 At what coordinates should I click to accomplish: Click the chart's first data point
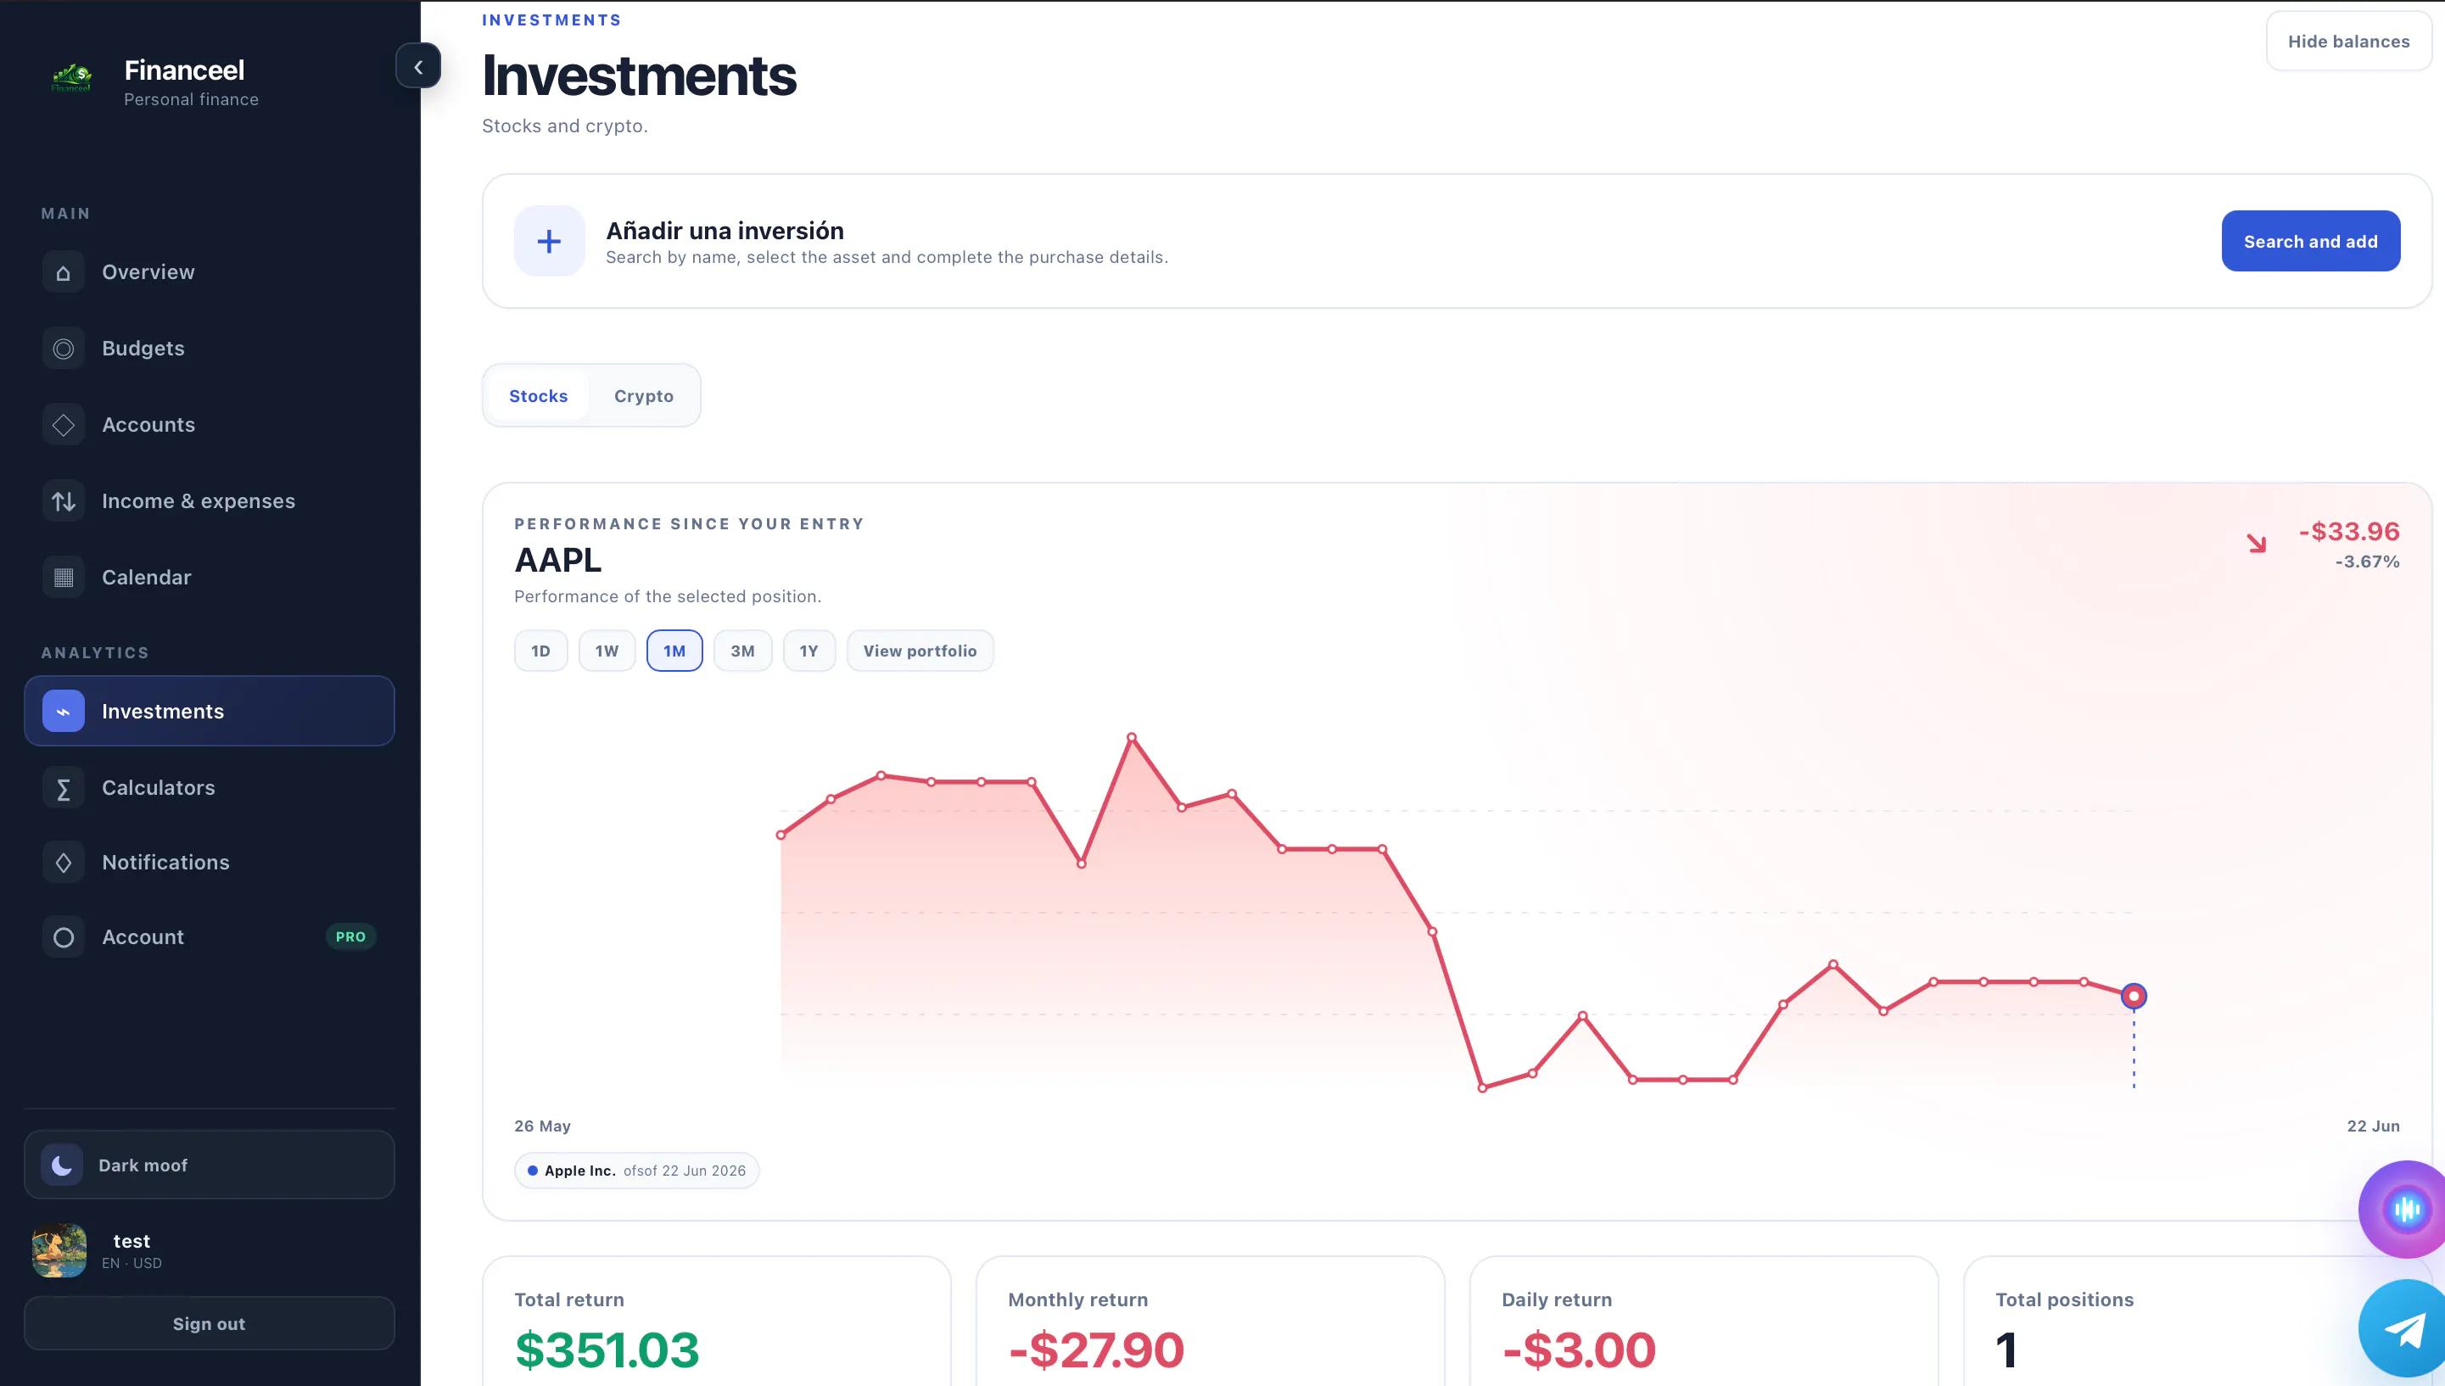[x=780, y=835]
